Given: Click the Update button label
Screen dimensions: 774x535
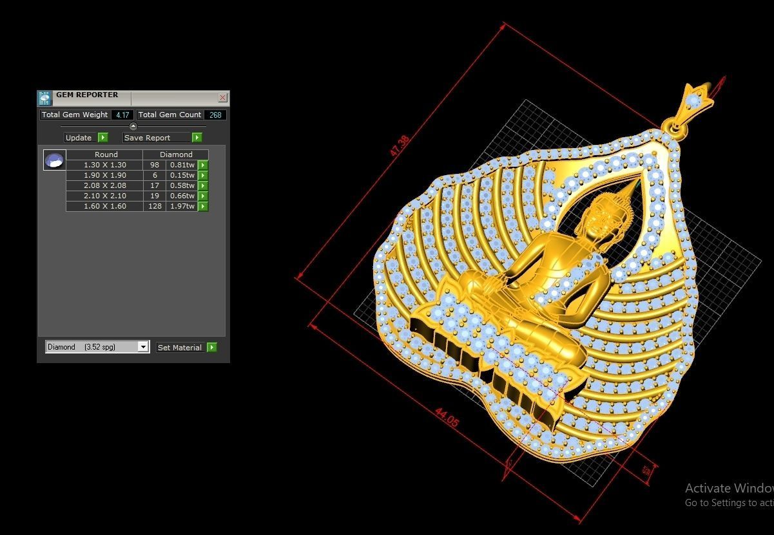Looking at the screenshot, I should pyautogui.click(x=79, y=137).
